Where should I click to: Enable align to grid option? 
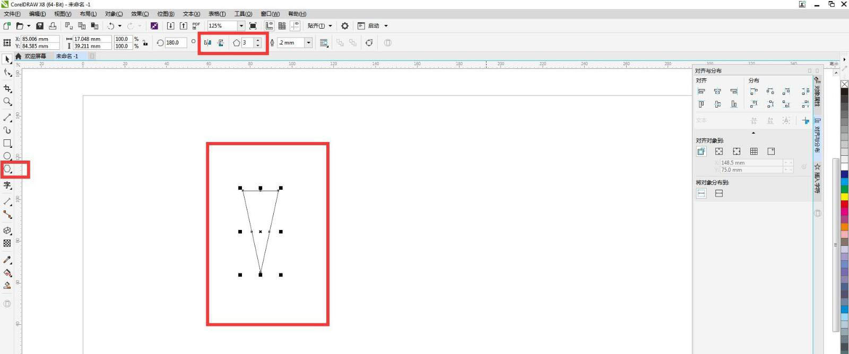tap(753, 152)
